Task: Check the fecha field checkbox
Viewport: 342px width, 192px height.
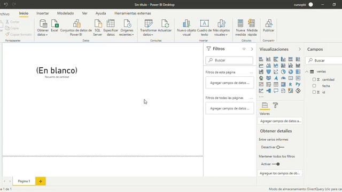Action: click(x=314, y=86)
